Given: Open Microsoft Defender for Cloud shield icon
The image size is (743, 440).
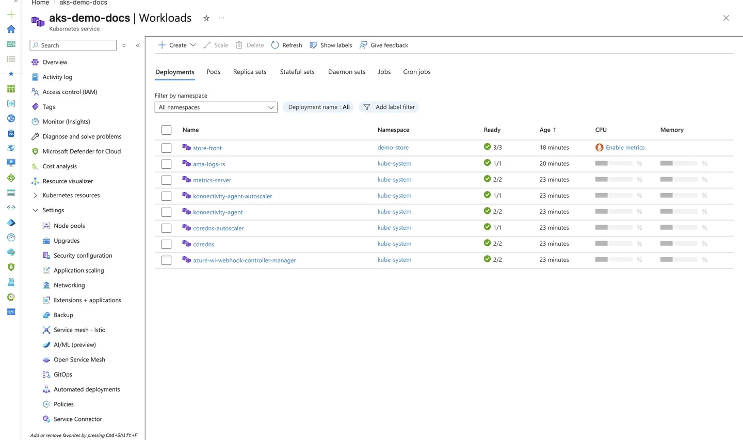Looking at the screenshot, I should point(35,151).
